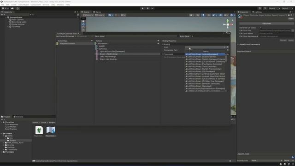Select Main Camera in Hierarchy
Screen dimensions: 295x166
[x=18, y=19]
